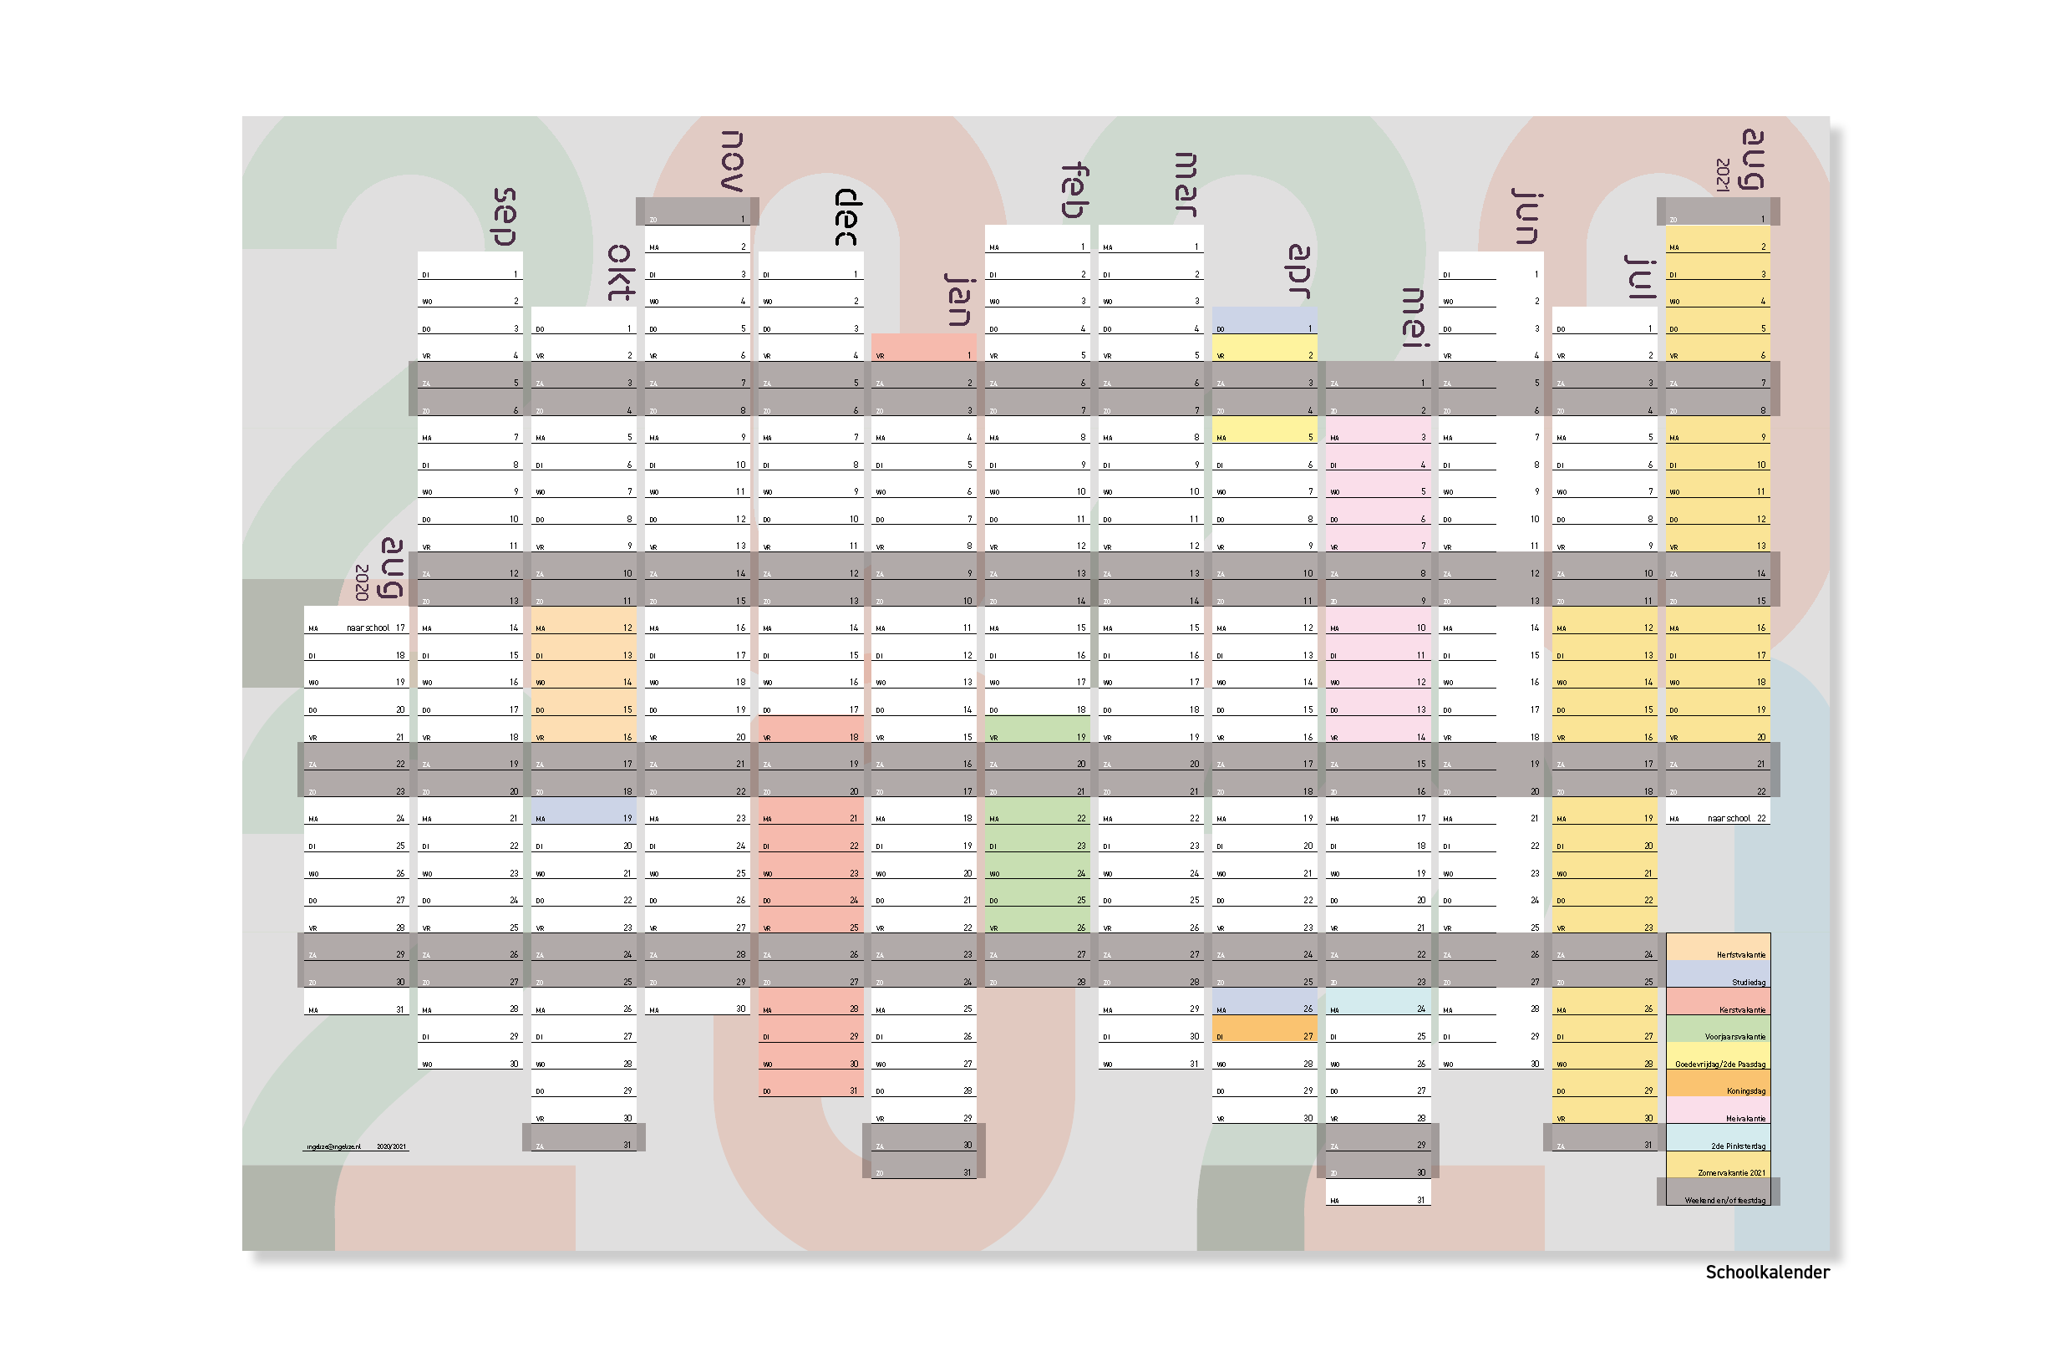Select the Koningsdag legend swatch
2072x1367 pixels.
pos(1717,1084)
